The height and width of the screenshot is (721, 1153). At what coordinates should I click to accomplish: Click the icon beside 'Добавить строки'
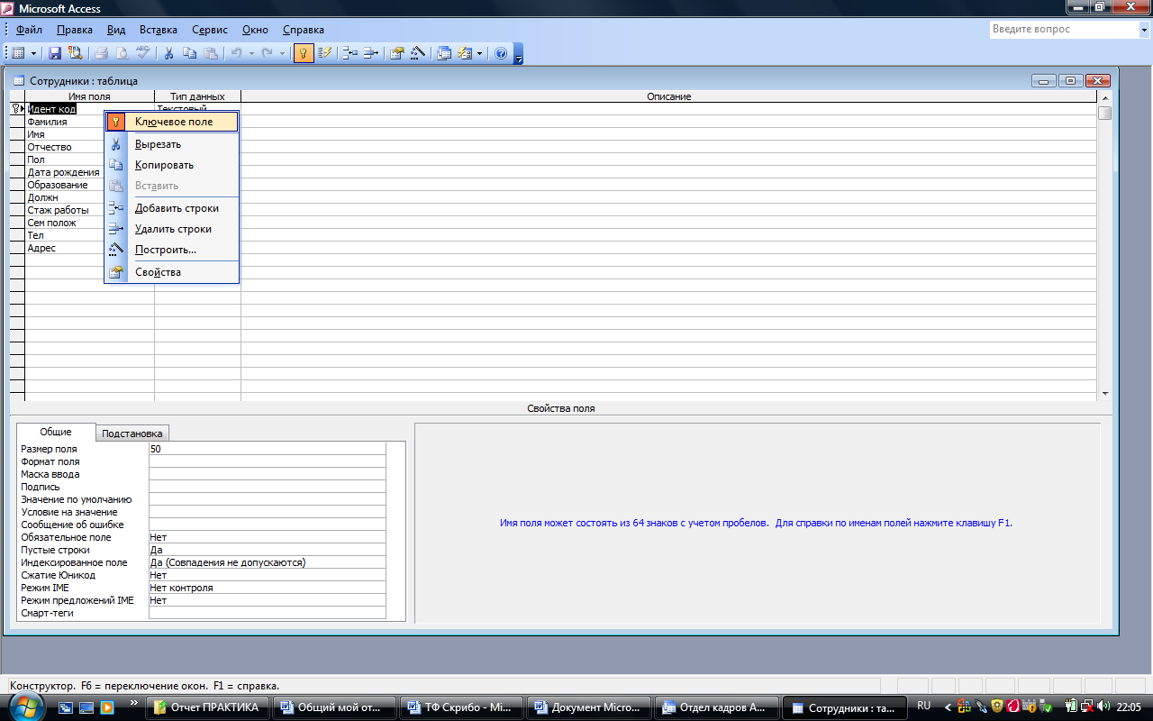pos(115,208)
